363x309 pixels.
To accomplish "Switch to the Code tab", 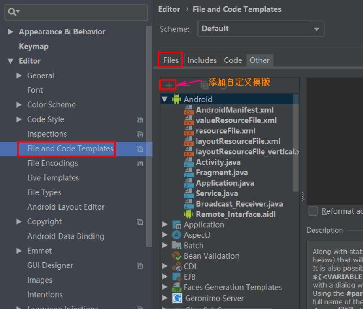I will [233, 60].
